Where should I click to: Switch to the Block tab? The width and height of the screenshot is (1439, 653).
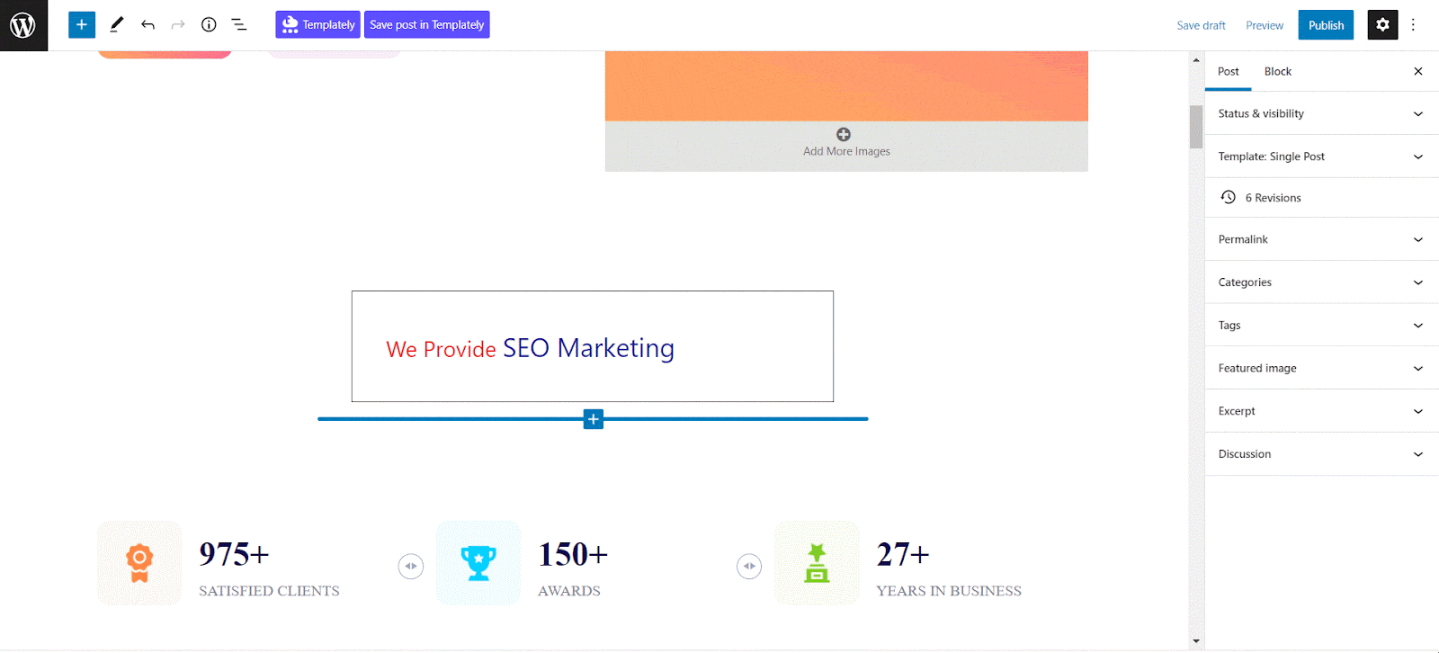coord(1277,72)
